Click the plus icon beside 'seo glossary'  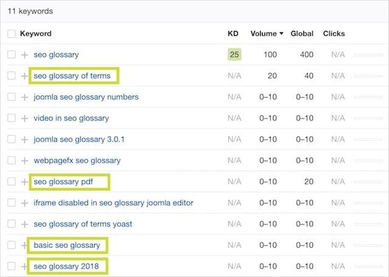25,55
